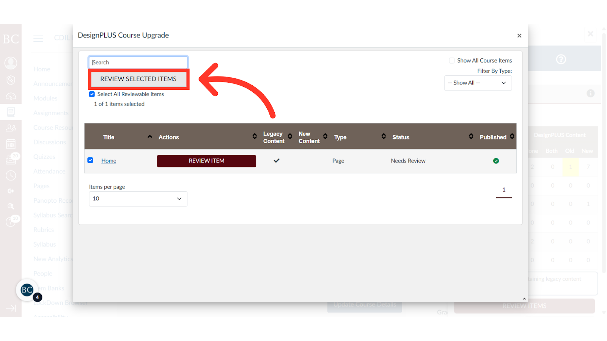
Task: Click the 'Needs Review' status cell
Action: pyautogui.click(x=408, y=161)
